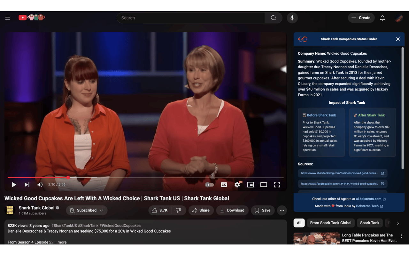
Task: Open external icon for foodrepublic source
Action: click(382, 184)
